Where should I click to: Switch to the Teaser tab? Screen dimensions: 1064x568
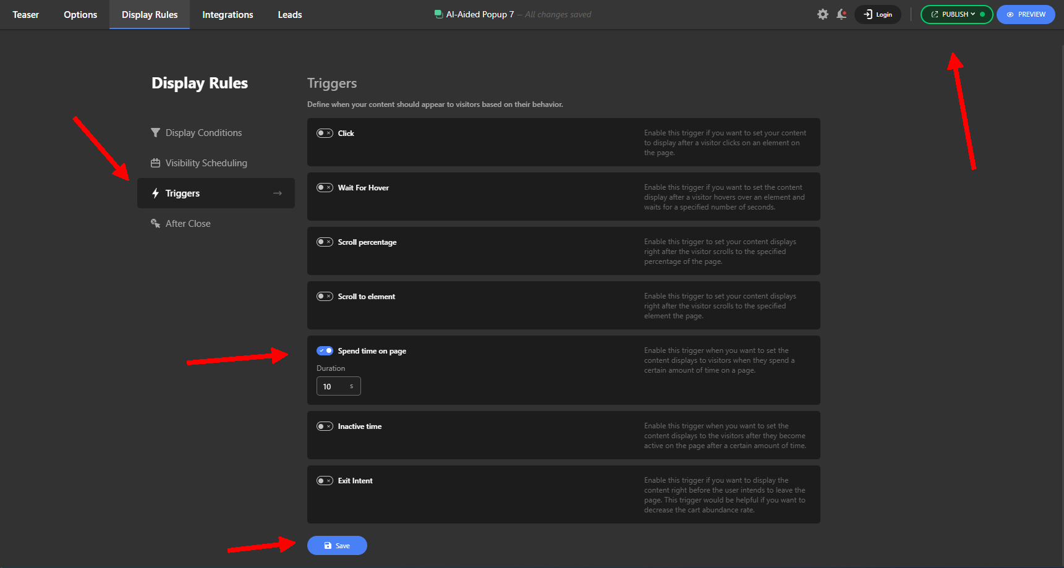point(25,15)
